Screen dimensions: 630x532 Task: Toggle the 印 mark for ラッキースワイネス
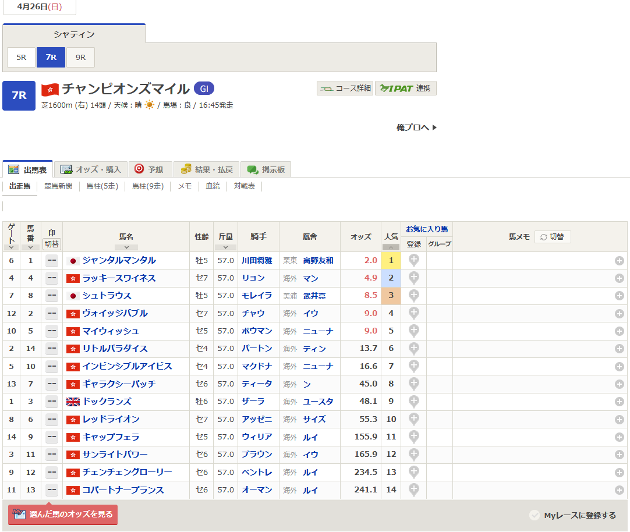point(52,278)
